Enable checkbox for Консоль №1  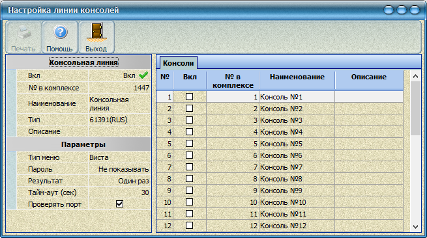coord(189,96)
